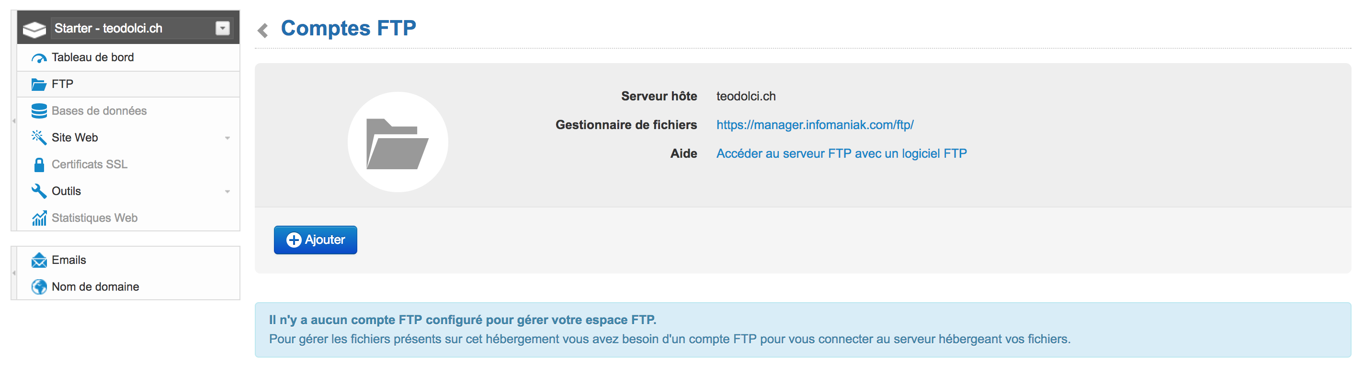This screenshot has height=371, width=1364.
Task: Open the Starter - teodolci.ch product dropdown
Action: click(223, 27)
